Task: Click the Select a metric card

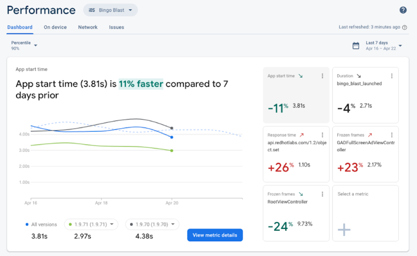Action: tap(365, 213)
